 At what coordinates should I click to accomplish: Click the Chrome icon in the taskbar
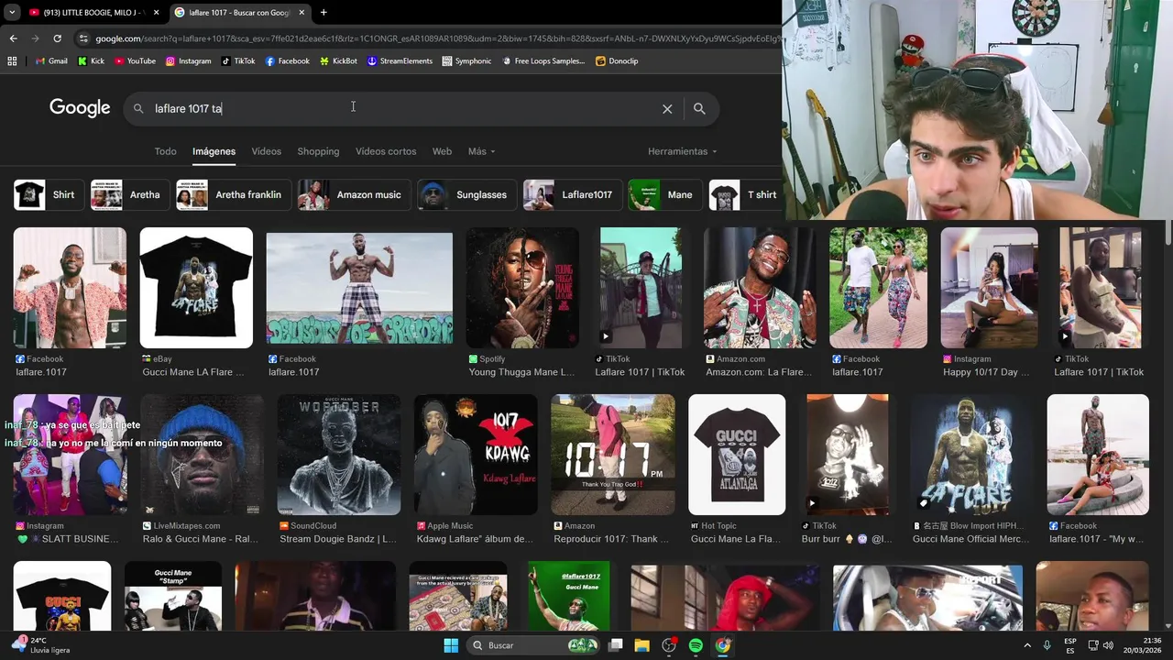[723, 645]
